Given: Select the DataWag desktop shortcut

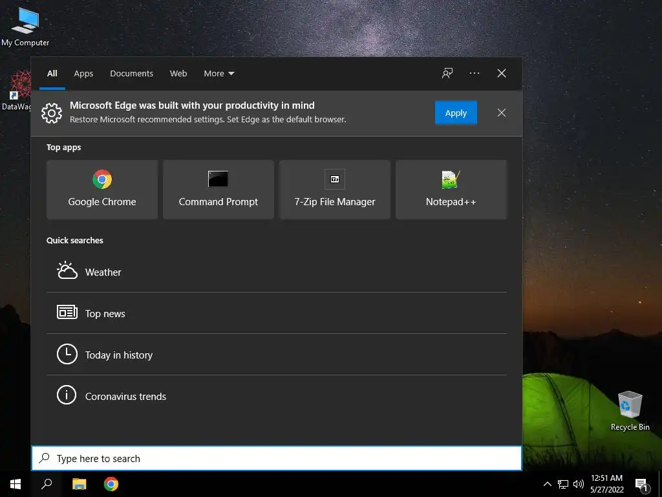Looking at the screenshot, I should coord(16,91).
